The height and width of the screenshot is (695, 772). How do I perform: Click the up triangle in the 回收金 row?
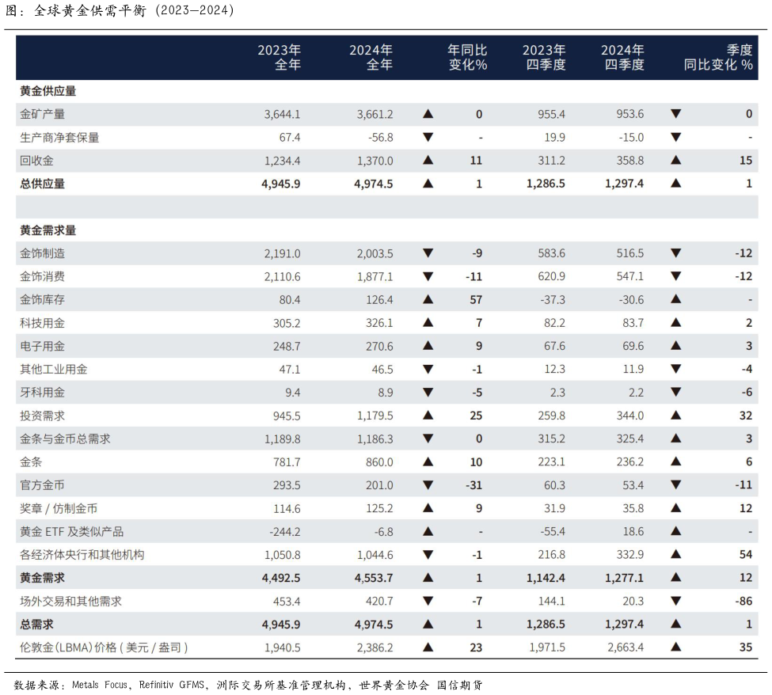coord(428,160)
